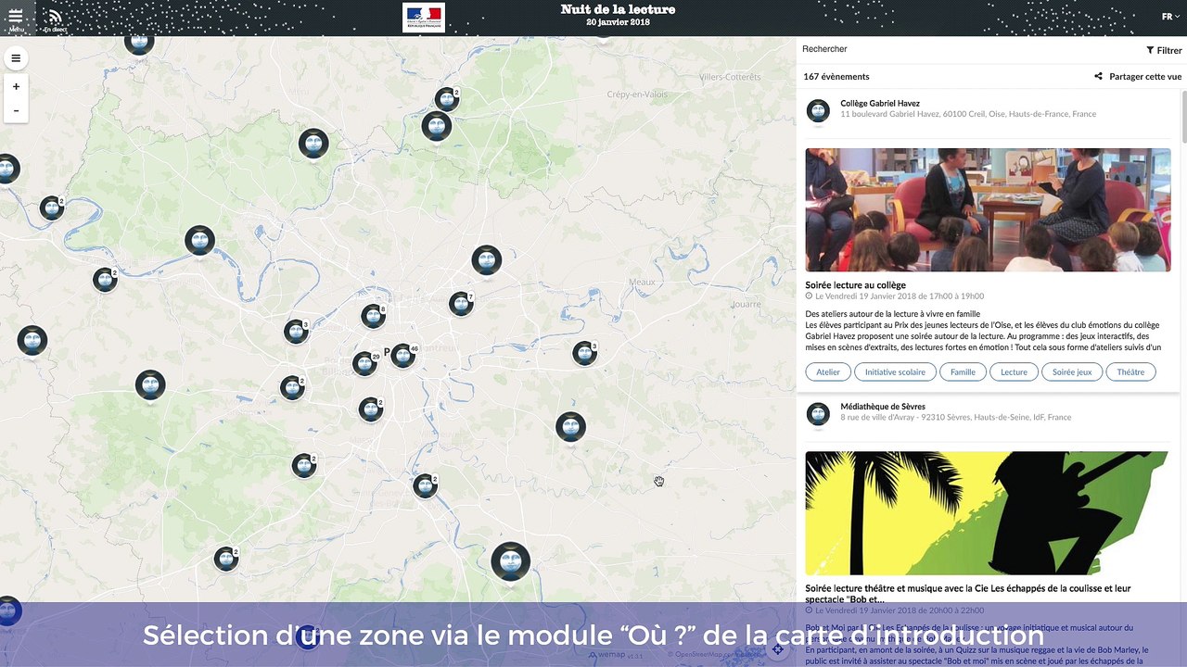Toggle the map list panel button
The height and width of the screenshot is (667, 1187).
tap(16, 58)
